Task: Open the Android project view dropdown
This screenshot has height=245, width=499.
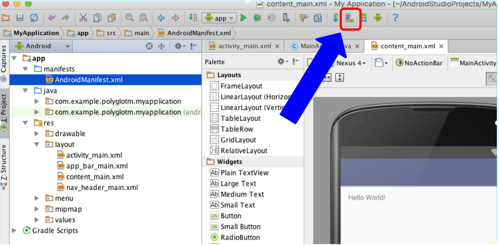Action: [x=41, y=47]
